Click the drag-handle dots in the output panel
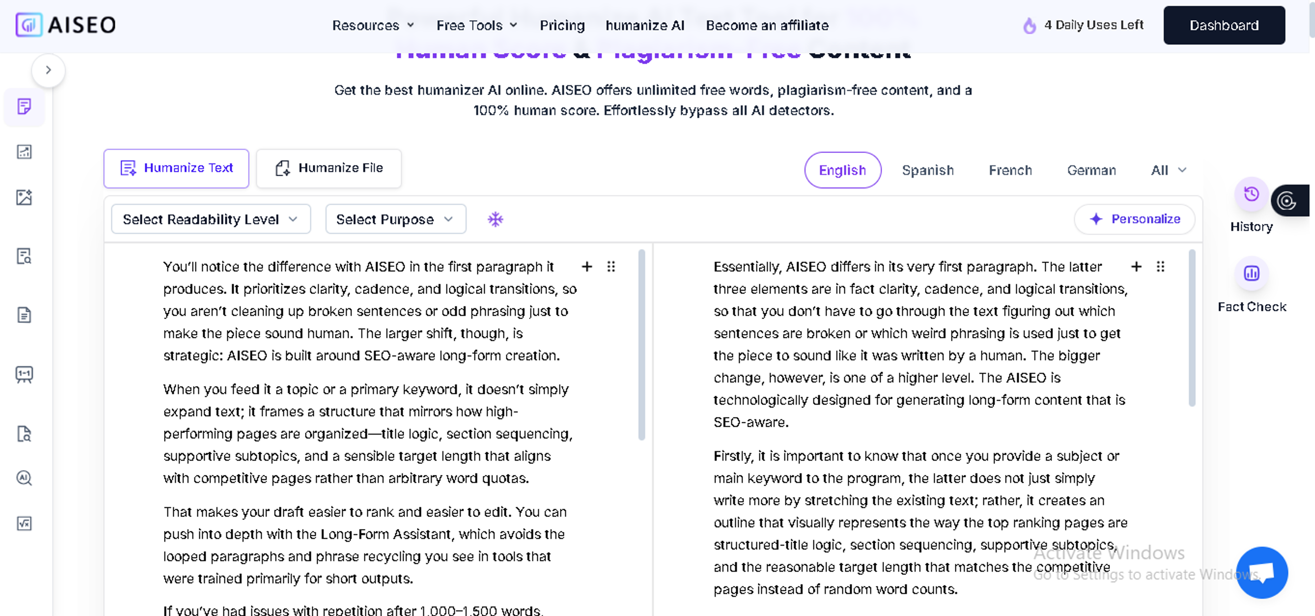The image size is (1315, 616). [x=1160, y=266]
